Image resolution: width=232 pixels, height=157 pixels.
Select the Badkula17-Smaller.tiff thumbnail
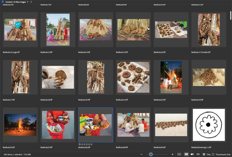209,30
